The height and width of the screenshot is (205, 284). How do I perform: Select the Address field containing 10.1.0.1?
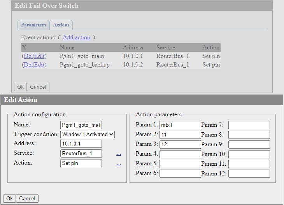click(x=81, y=144)
